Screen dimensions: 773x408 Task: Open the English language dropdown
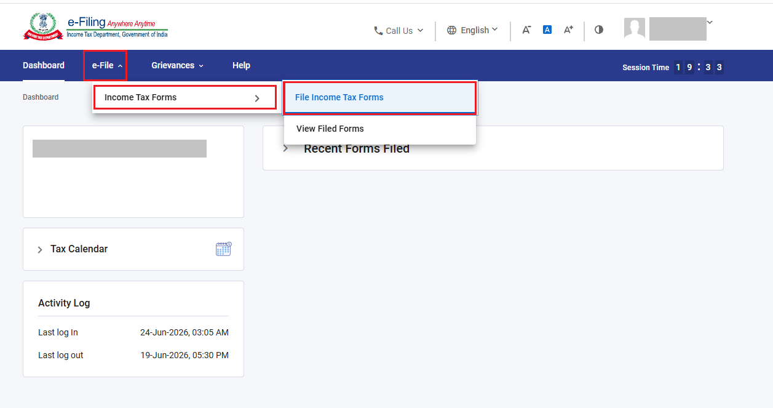472,30
